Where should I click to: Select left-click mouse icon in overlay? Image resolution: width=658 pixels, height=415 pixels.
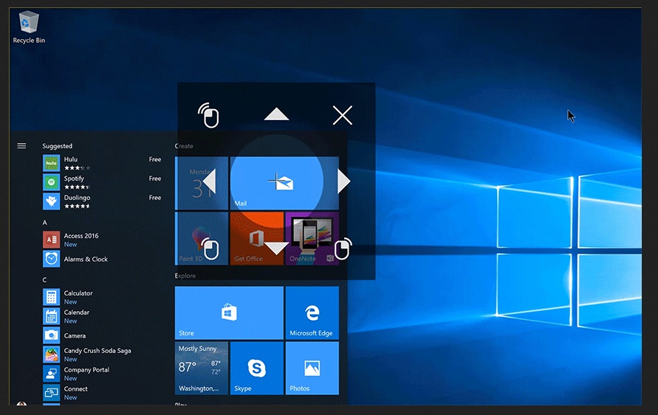click(210, 248)
